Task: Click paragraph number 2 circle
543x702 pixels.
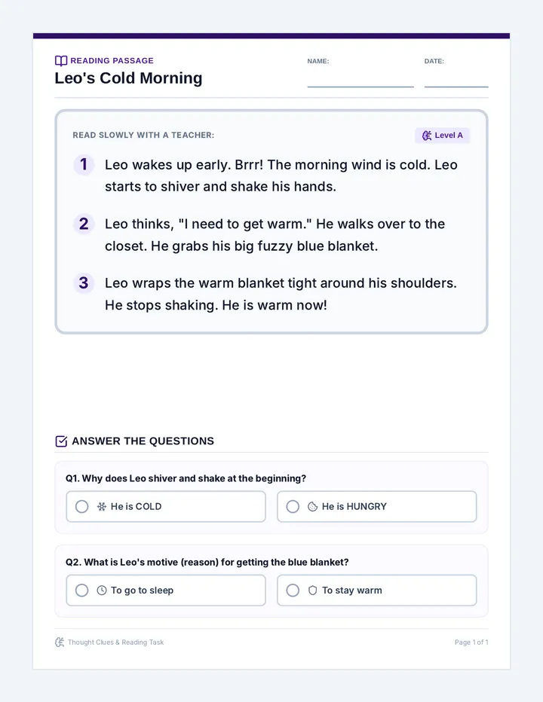Action: coord(84,224)
